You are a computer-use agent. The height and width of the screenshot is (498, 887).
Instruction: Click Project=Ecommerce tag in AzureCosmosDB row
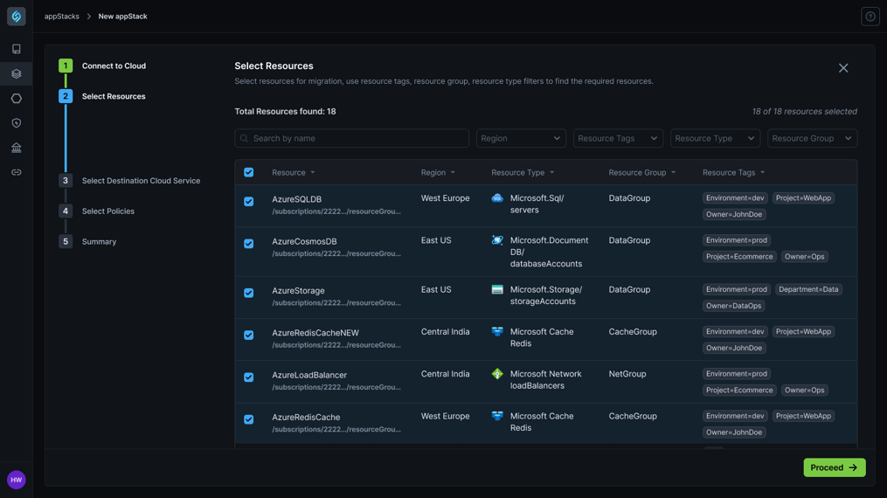tap(739, 257)
